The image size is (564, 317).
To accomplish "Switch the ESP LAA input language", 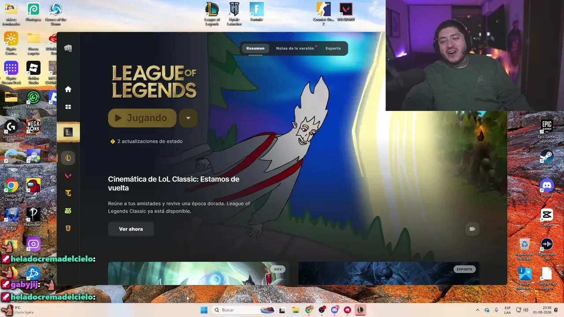I will pyautogui.click(x=508, y=310).
